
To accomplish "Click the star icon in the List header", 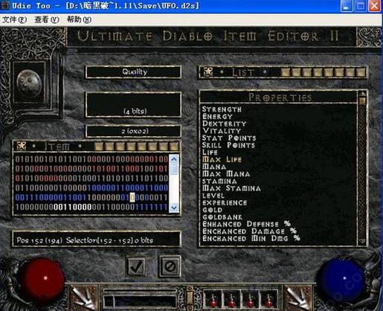I will 208,72.
